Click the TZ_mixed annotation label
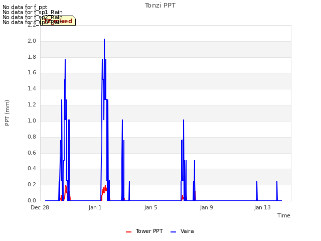The height and width of the screenshot is (241, 321). (58, 21)
